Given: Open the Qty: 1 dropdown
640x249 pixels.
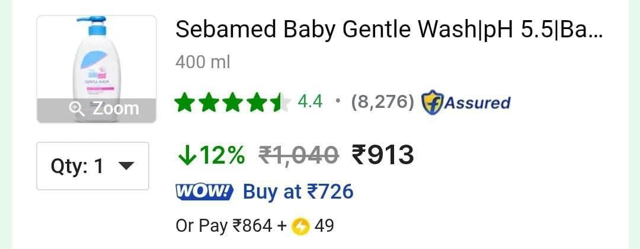Looking at the screenshot, I should click(x=92, y=166).
